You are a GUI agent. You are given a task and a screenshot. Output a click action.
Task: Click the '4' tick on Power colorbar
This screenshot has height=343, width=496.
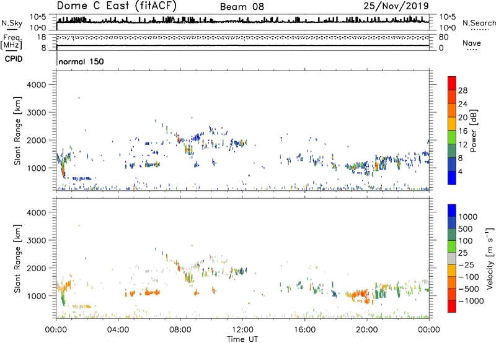point(460,171)
